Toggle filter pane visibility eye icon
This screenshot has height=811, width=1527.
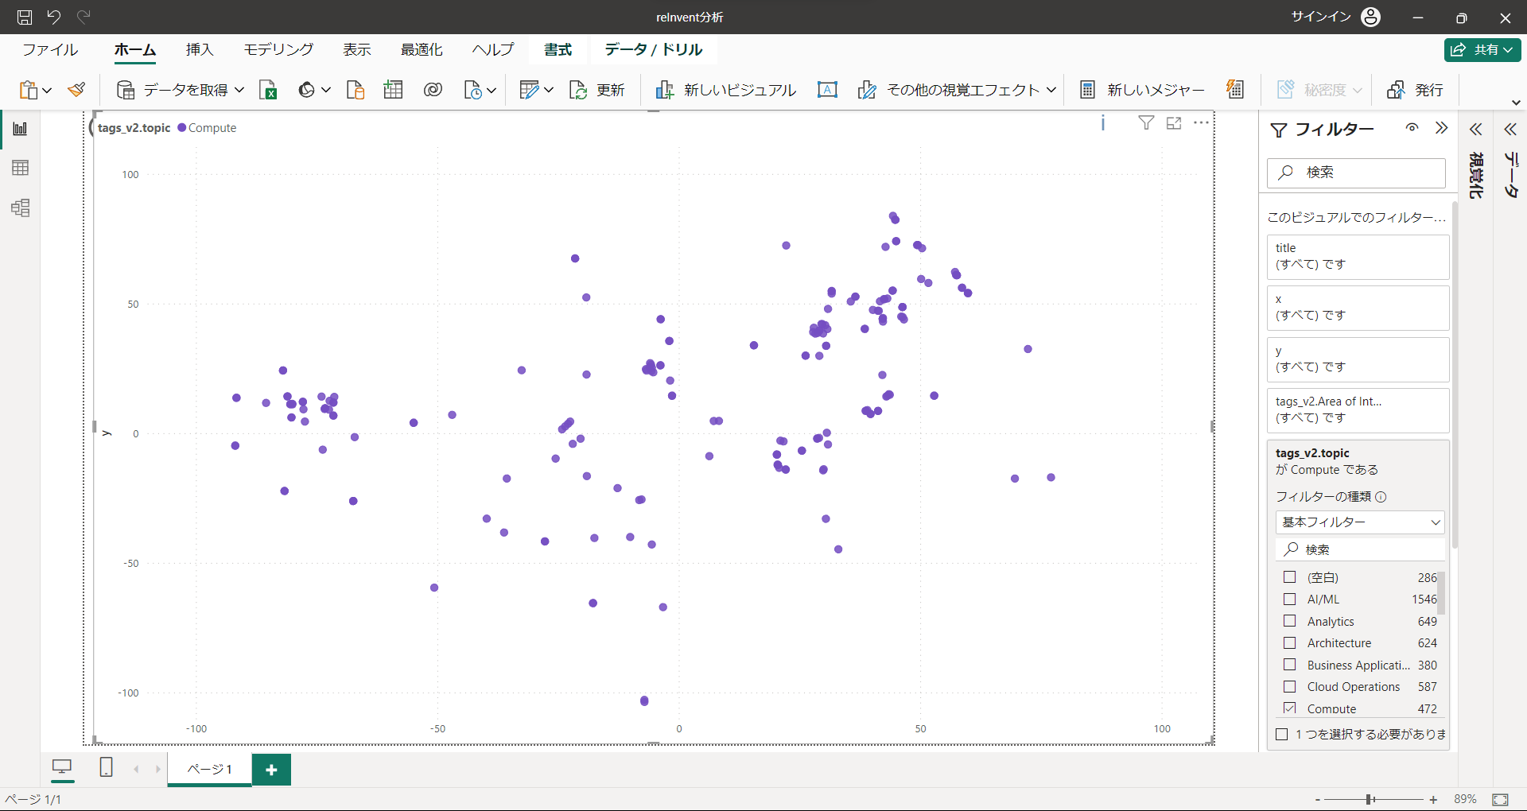1412,128
